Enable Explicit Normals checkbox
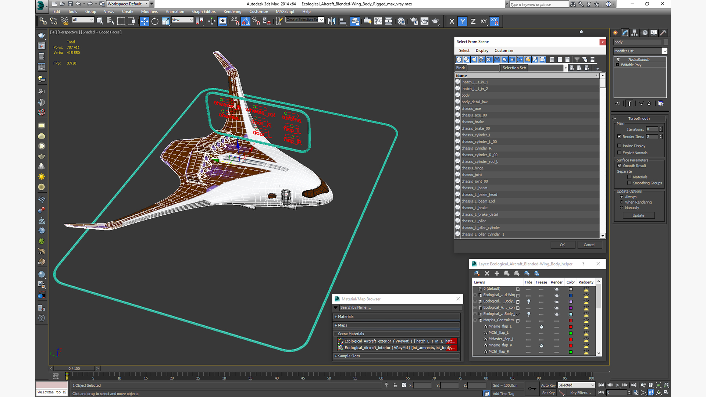 620,153
